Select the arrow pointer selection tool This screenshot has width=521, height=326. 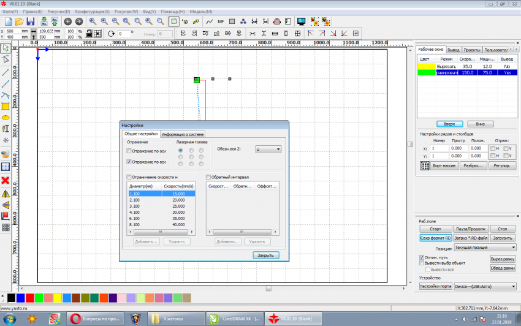click(5, 48)
